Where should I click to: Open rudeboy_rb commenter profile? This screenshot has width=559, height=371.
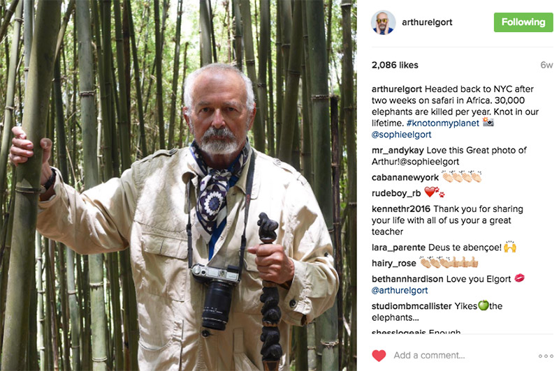[x=396, y=193]
